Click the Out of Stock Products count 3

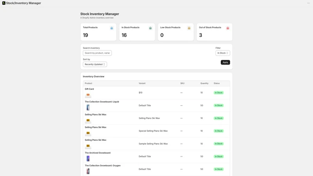200,35
